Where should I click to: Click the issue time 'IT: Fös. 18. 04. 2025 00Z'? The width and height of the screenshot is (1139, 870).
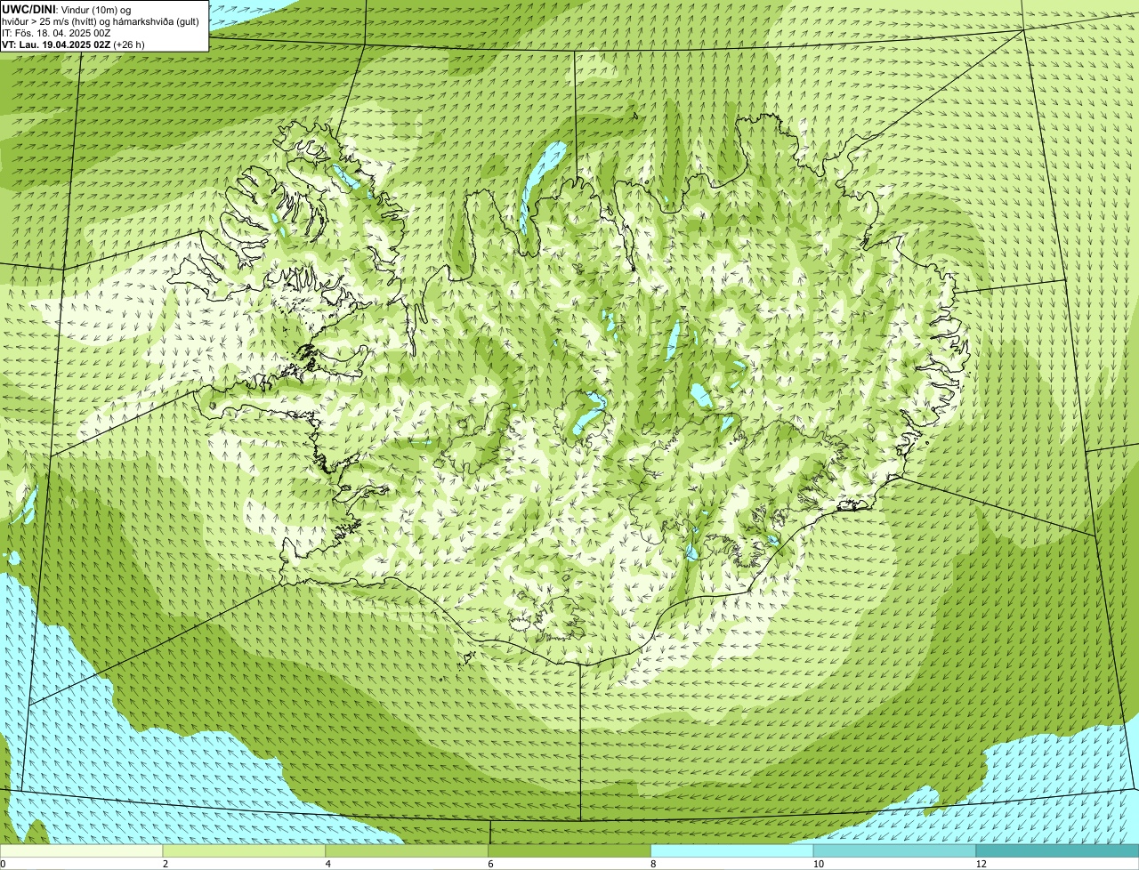(x=57, y=33)
